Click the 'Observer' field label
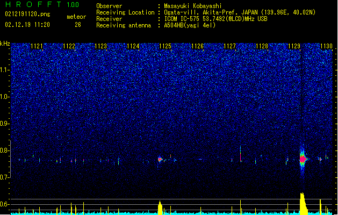 (109, 6)
